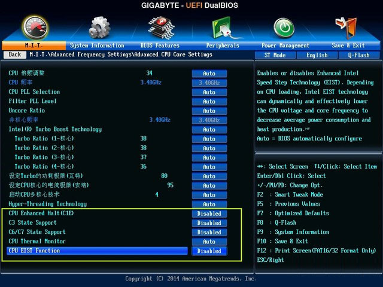Select the C6/C7 State Support label
The width and height of the screenshot is (383, 287).
click(37, 232)
